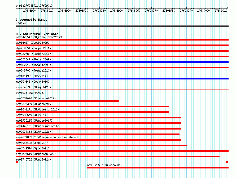
Task: Click the nsv3323537 (Audano2019) label
Action: [105, 165]
